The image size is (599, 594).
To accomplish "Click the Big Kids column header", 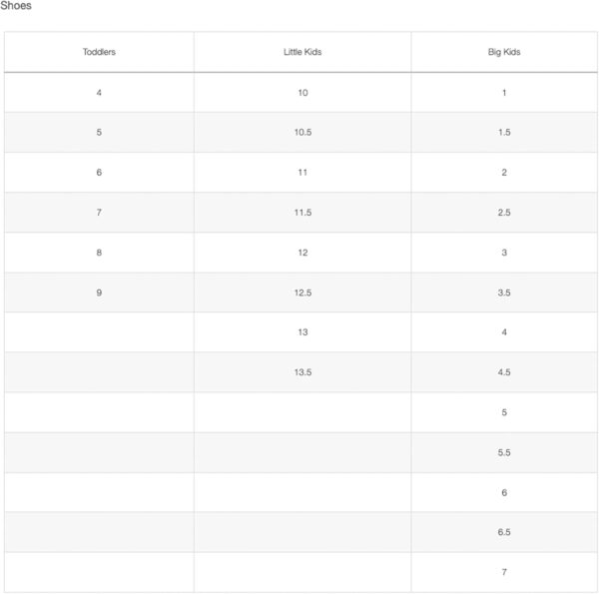I will (504, 52).
